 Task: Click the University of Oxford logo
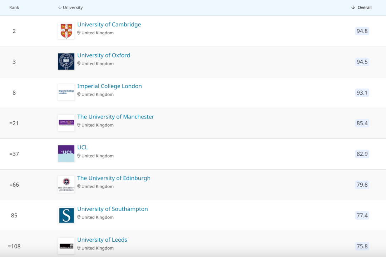pyautogui.click(x=66, y=61)
